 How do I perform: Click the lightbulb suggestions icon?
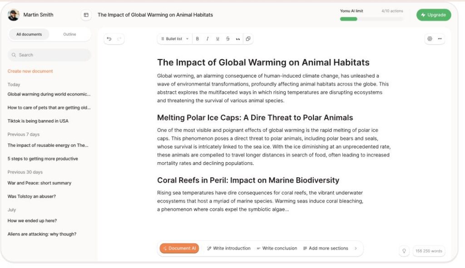click(x=404, y=251)
